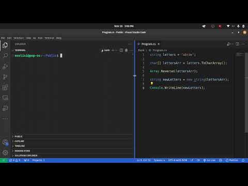The width and height of the screenshot is (248, 186).
Task: Open the Search view in the activity bar
Action: point(5,55)
